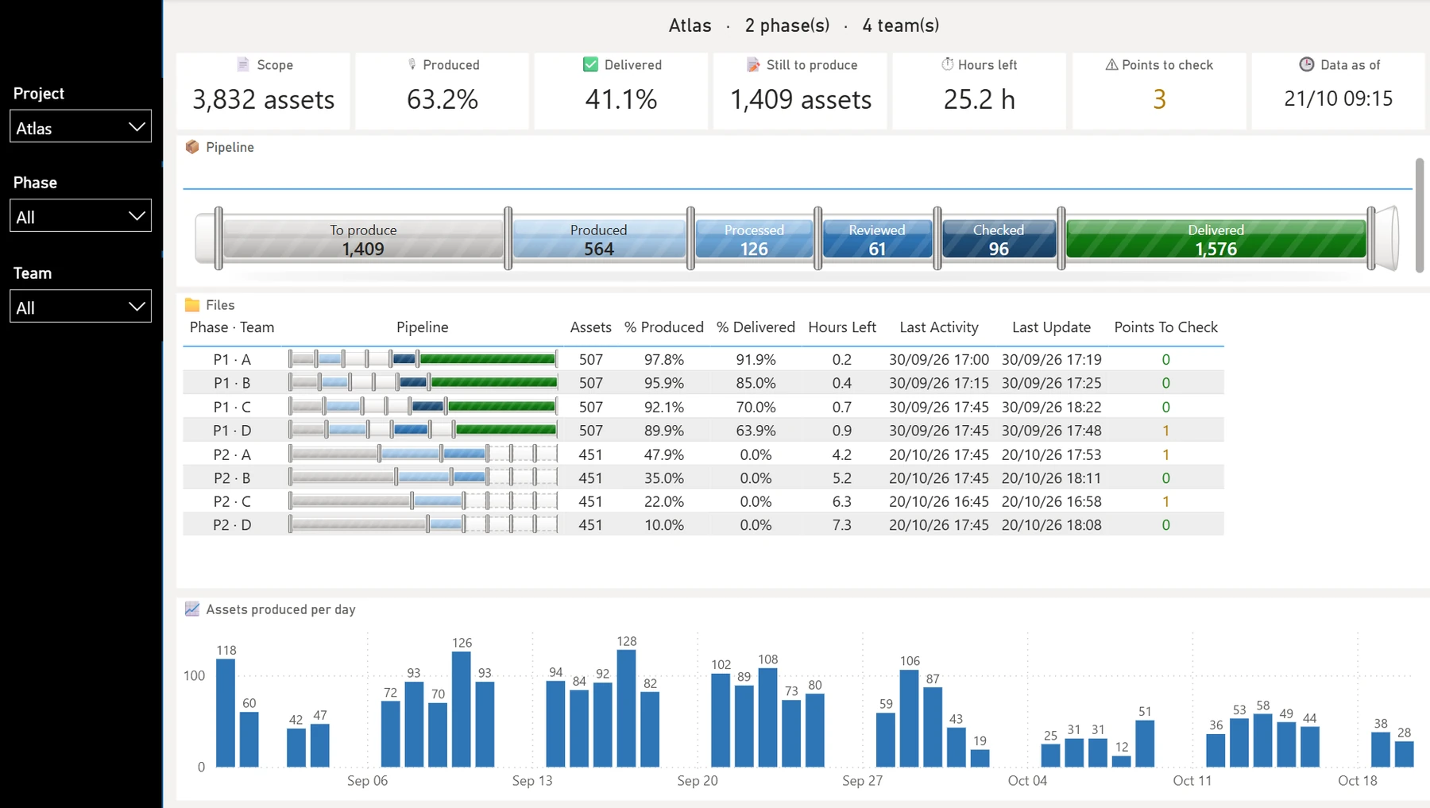Click the 30/09/26 18:22 last update cell
The image size is (1430, 808).
click(x=1051, y=407)
